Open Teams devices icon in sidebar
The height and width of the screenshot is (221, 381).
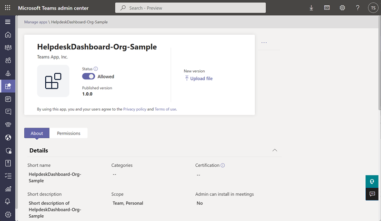click(8, 73)
